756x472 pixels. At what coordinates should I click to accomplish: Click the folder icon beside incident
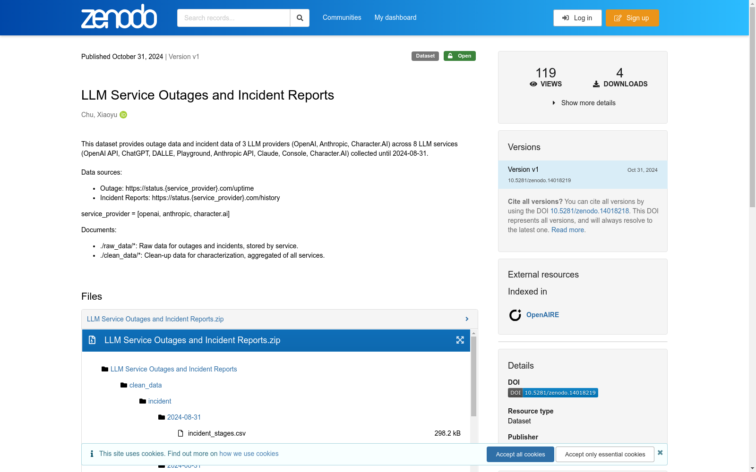(143, 401)
